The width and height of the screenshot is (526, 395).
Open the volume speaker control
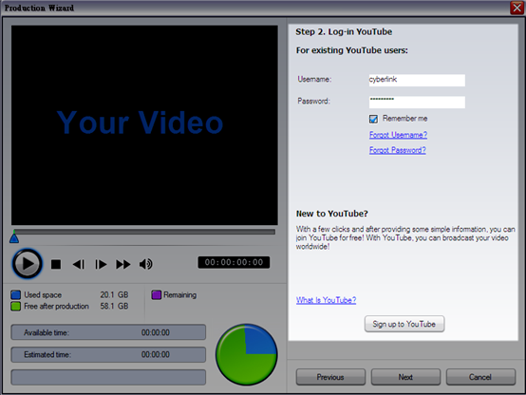tap(146, 264)
